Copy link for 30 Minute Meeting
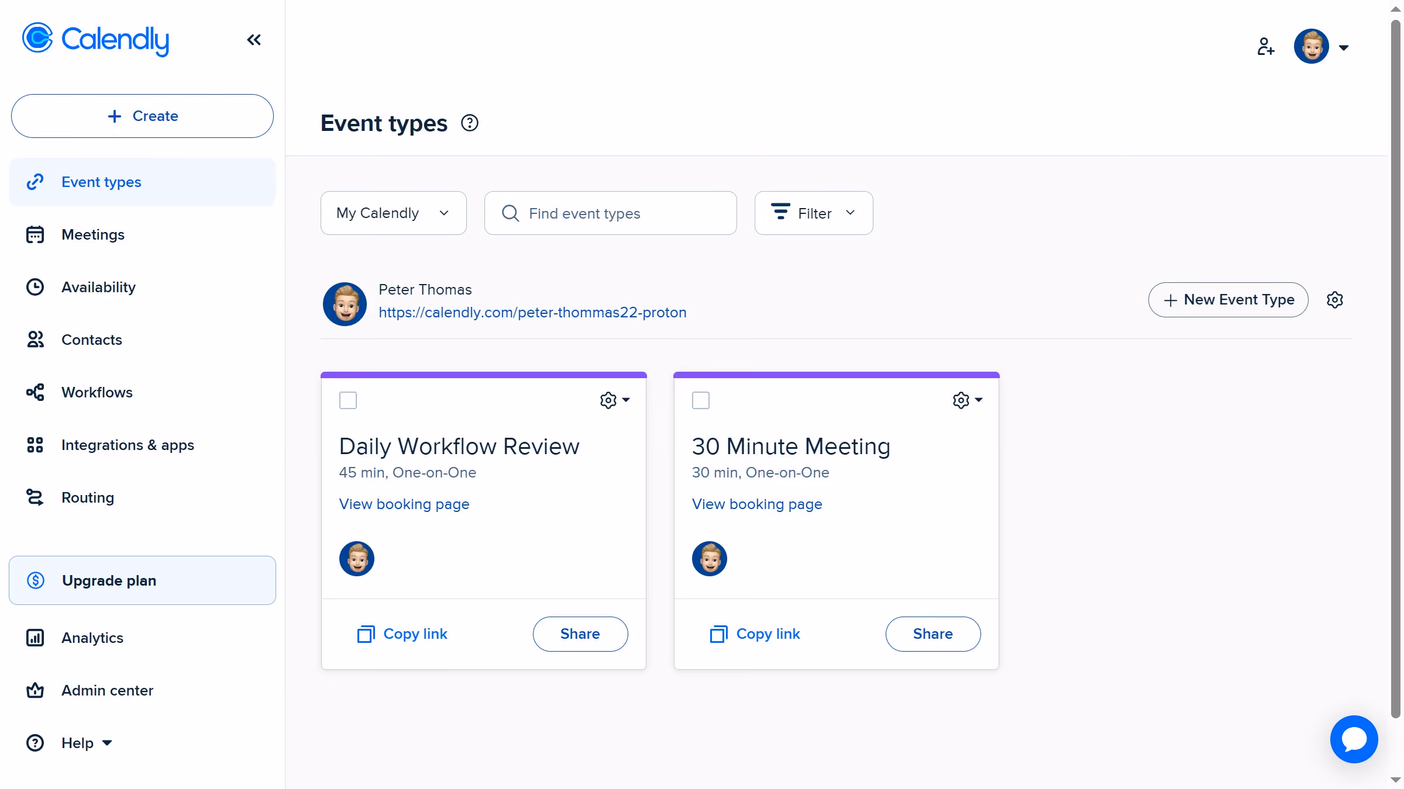1404x789 pixels. pyautogui.click(x=755, y=634)
